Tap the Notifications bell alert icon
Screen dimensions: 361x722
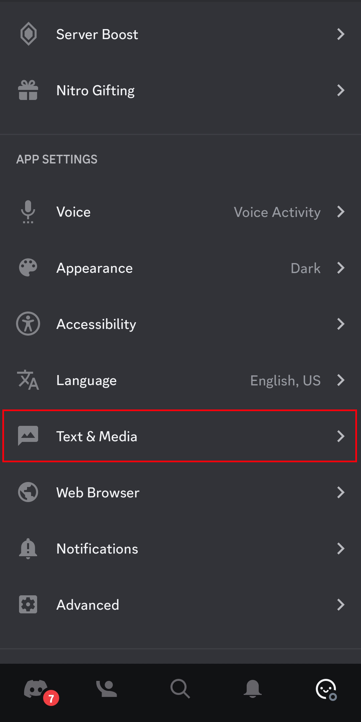click(x=28, y=549)
